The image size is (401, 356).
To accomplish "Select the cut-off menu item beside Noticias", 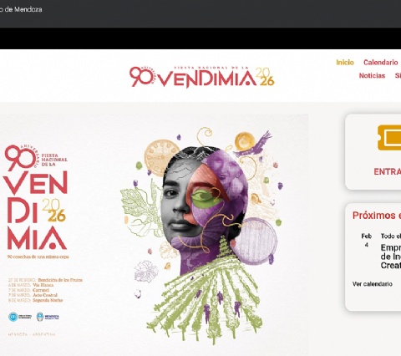I will coord(398,76).
